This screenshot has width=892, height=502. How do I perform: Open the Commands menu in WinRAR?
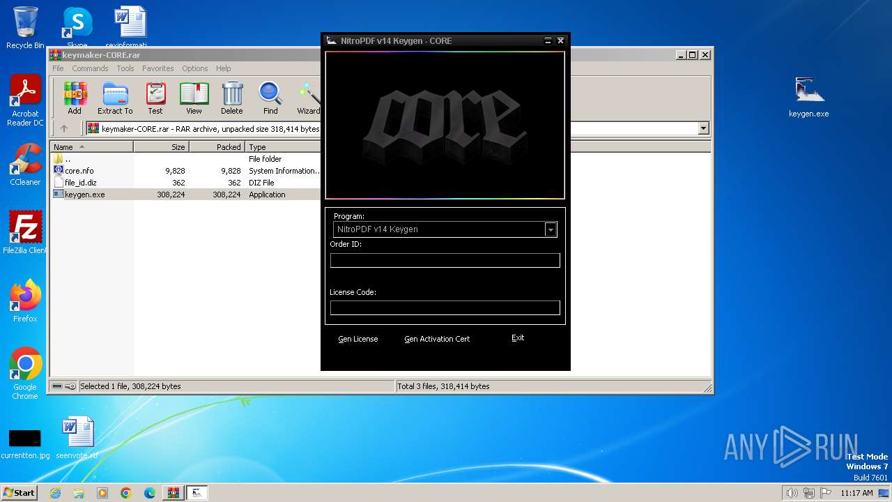pos(90,68)
